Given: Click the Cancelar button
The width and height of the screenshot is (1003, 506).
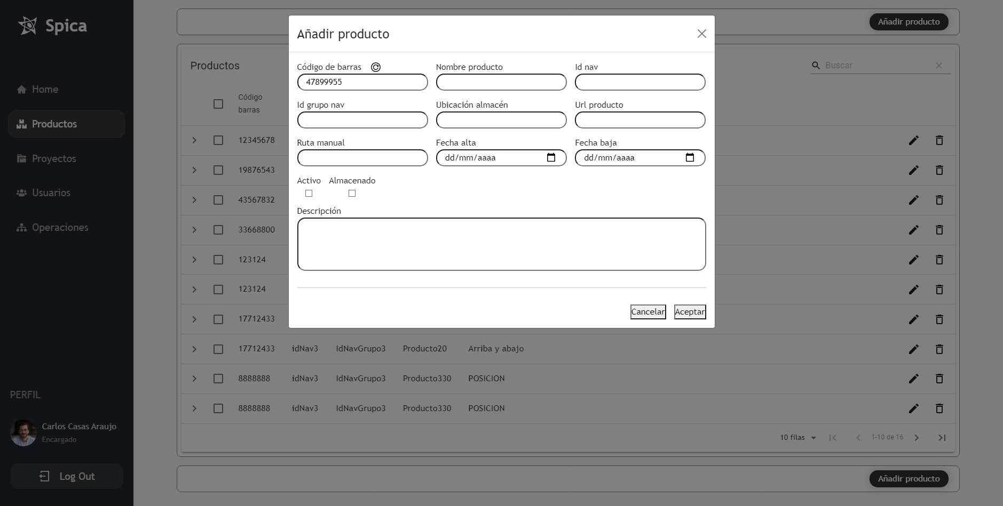Looking at the screenshot, I should (648, 312).
